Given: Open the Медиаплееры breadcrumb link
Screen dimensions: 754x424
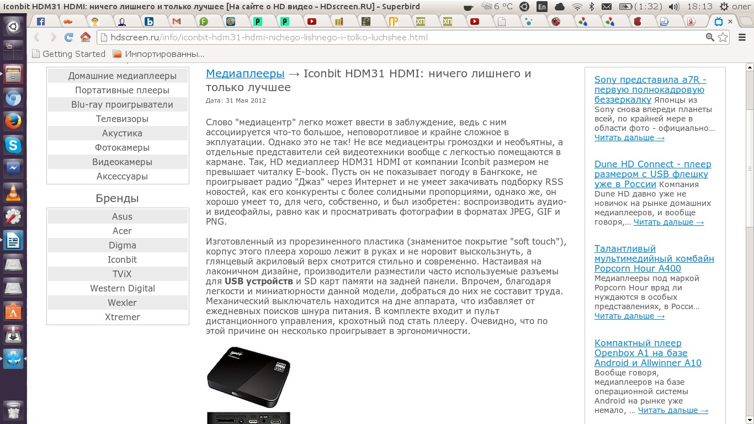Looking at the screenshot, I should (x=245, y=73).
